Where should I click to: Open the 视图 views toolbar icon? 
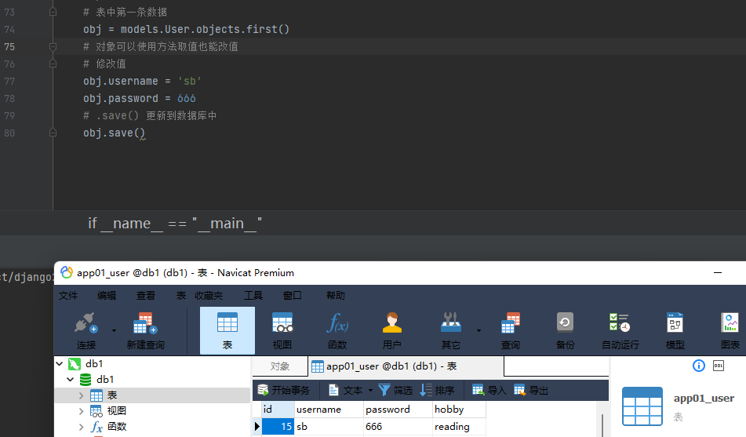(282, 330)
